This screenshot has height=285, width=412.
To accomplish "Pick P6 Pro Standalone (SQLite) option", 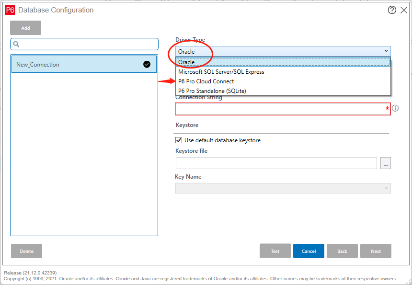I will [x=283, y=91].
